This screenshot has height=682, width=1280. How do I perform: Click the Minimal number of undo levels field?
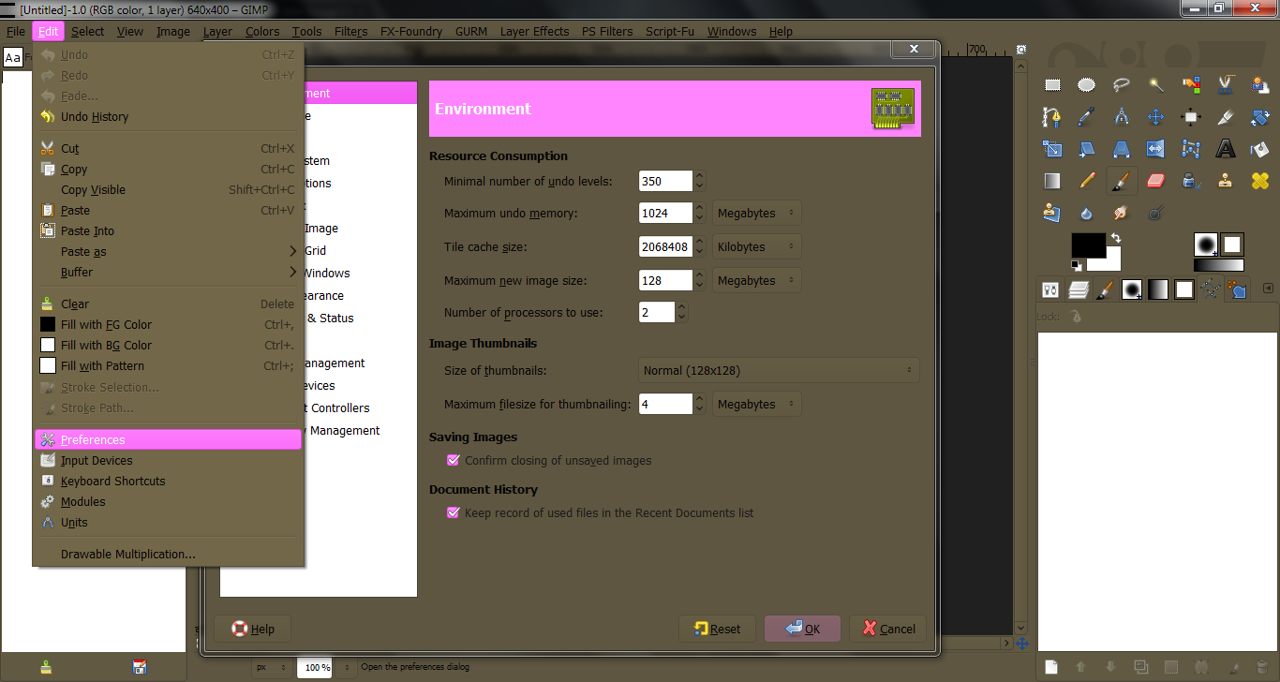665,181
